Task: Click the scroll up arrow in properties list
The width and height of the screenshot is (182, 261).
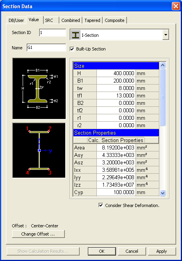Action: [162, 65]
